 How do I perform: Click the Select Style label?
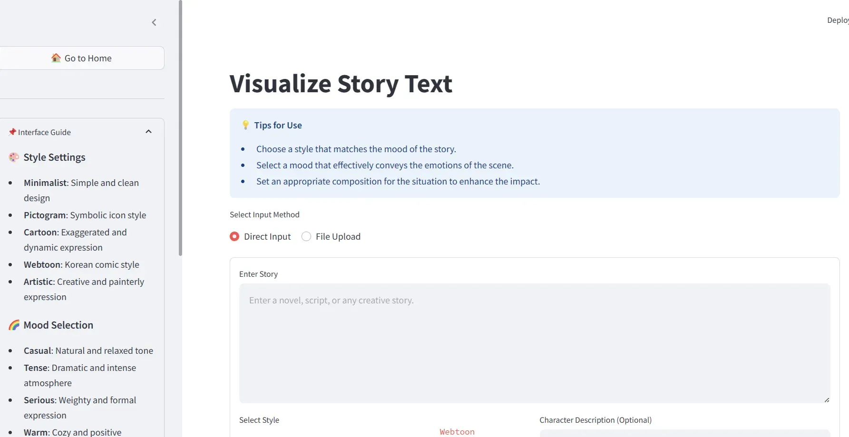pos(259,420)
